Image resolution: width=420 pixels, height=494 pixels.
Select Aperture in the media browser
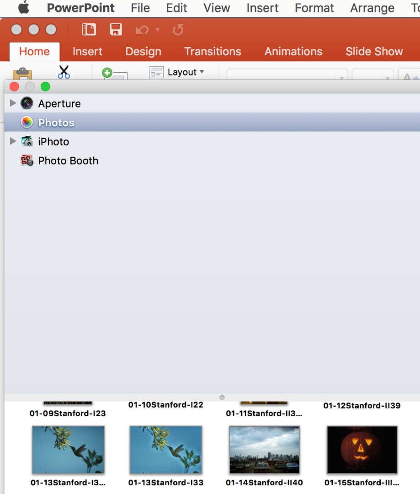[x=59, y=104]
